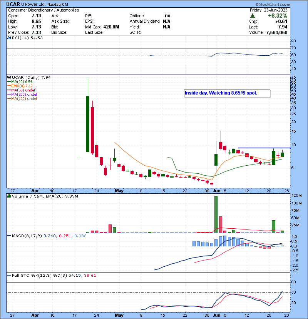
Task: Click the MACD(8,17,9) legend label
Action: point(27,236)
